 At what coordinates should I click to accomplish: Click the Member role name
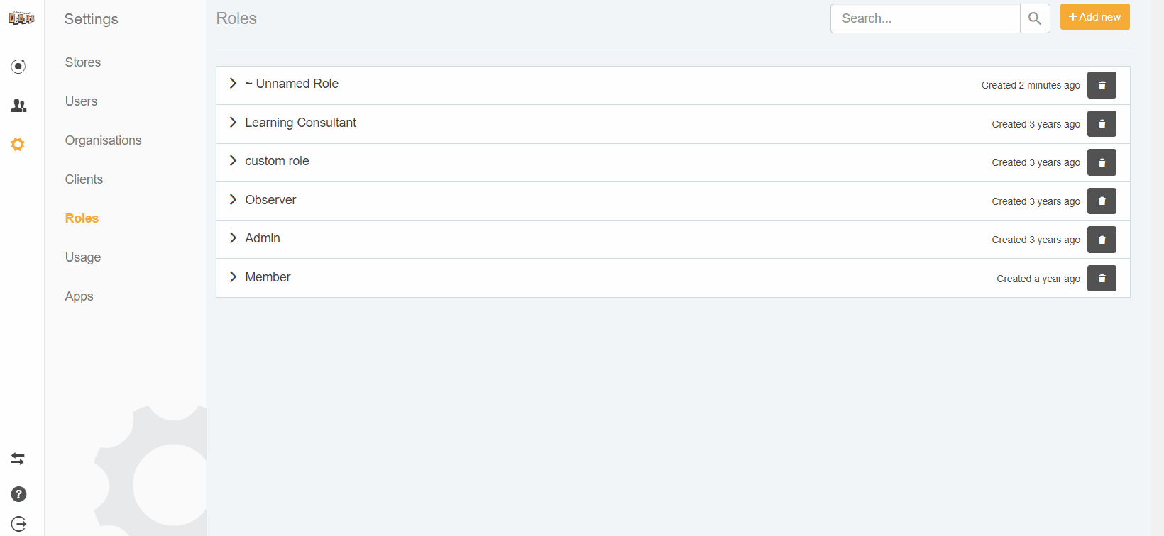pos(268,277)
